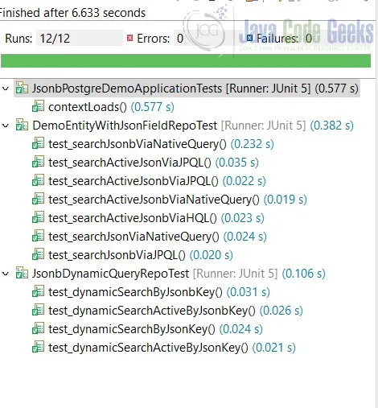Click icon beside test_searchActiveJsonbViaHQL()
The height and width of the screenshot is (408, 378).
38,217
